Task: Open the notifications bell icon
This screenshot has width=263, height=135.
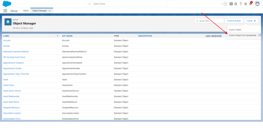Action: coord(251,4)
